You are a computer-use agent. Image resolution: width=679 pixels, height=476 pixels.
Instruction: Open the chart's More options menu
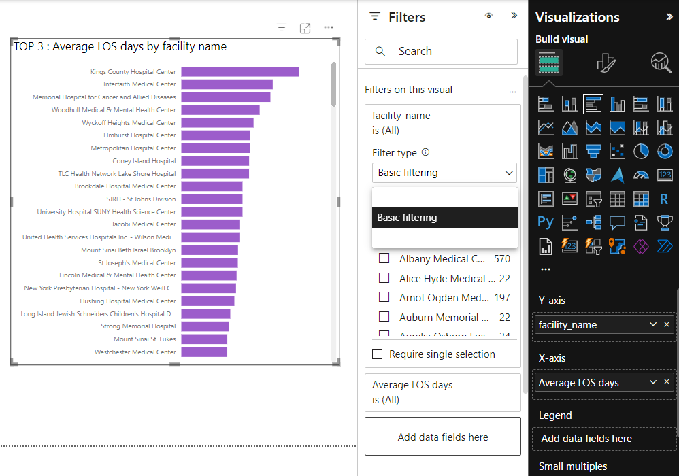coord(329,27)
